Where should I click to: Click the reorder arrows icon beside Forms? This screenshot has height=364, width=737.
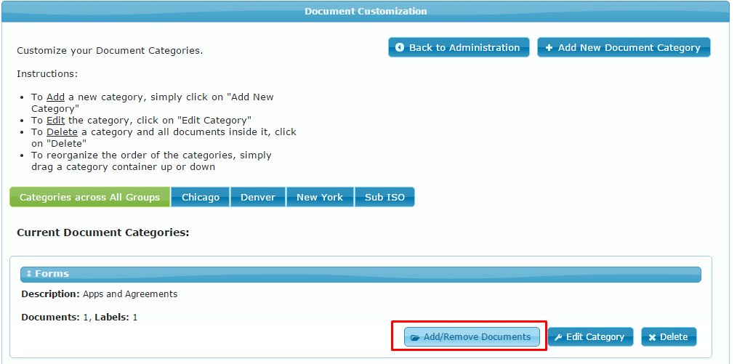29,274
